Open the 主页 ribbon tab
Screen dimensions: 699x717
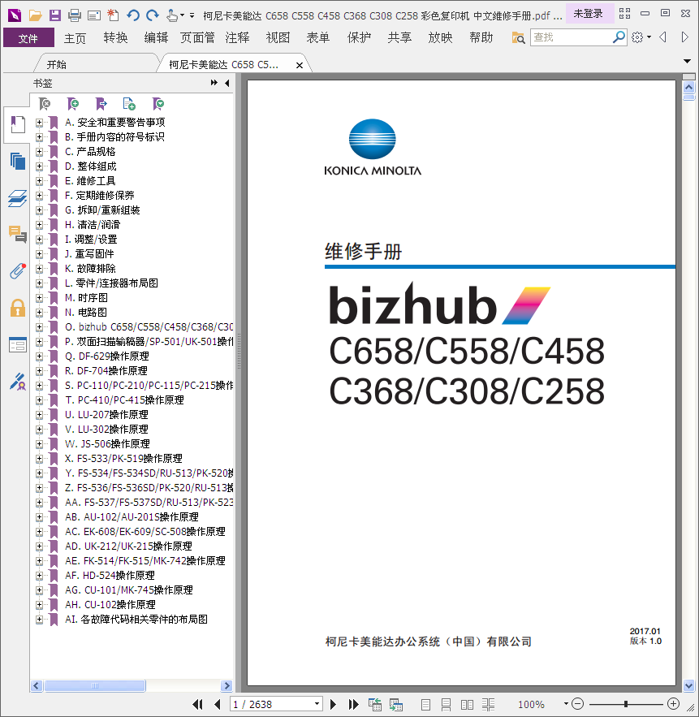point(75,38)
